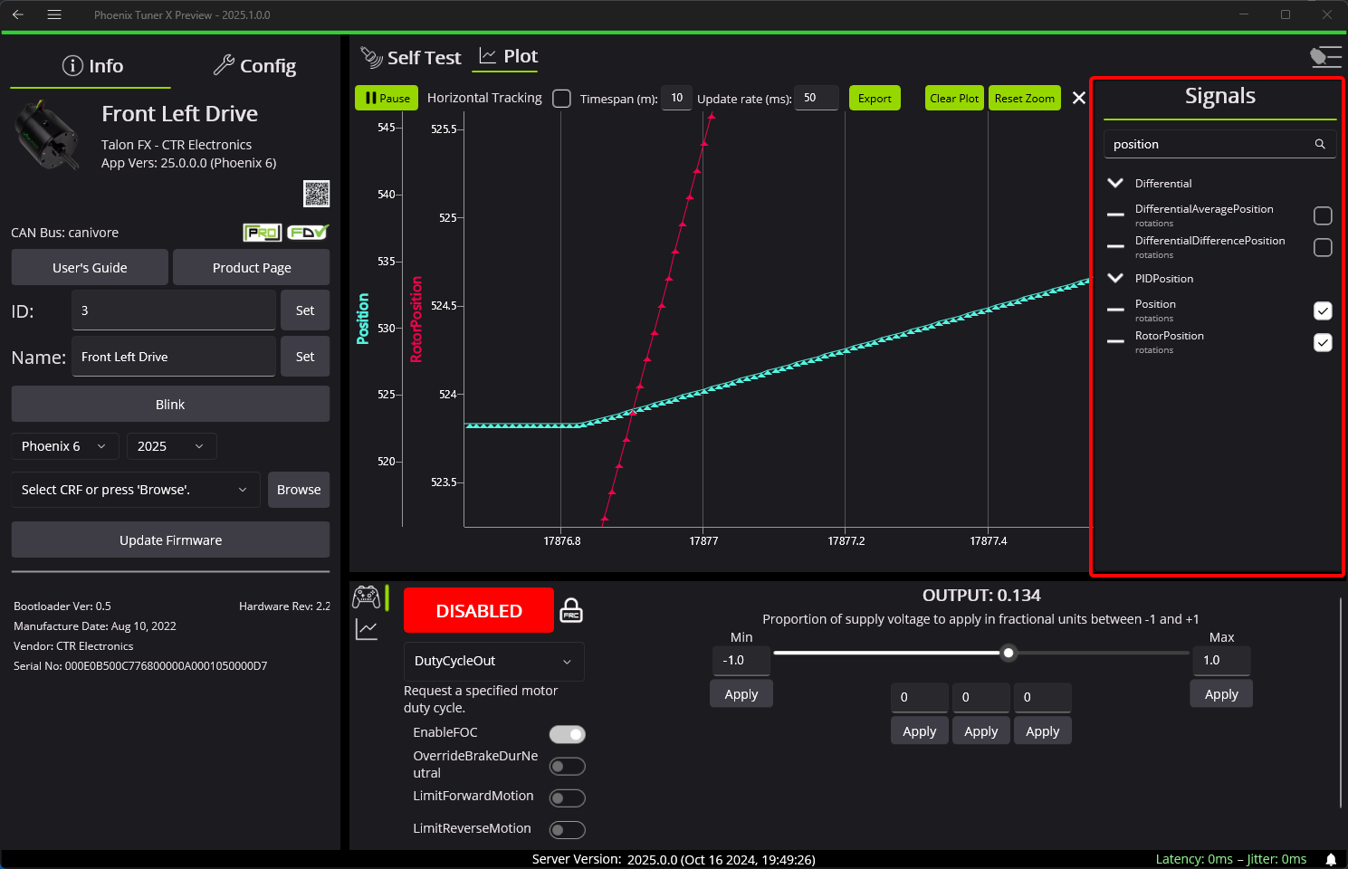1348x869 pixels.
Task: Switch to the Info tab
Action: tap(91, 66)
